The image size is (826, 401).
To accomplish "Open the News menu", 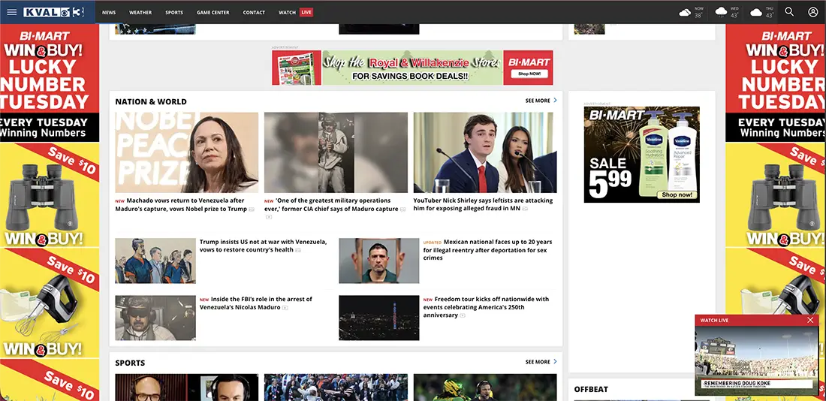I will pos(109,12).
